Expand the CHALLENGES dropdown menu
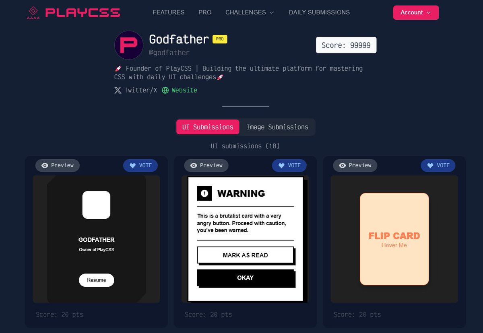The height and width of the screenshot is (333, 483). tap(250, 12)
